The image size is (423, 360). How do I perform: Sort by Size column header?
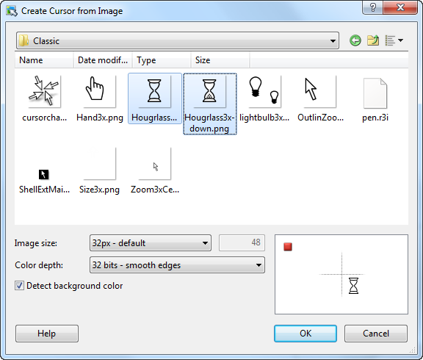click(x=220, y=60)
